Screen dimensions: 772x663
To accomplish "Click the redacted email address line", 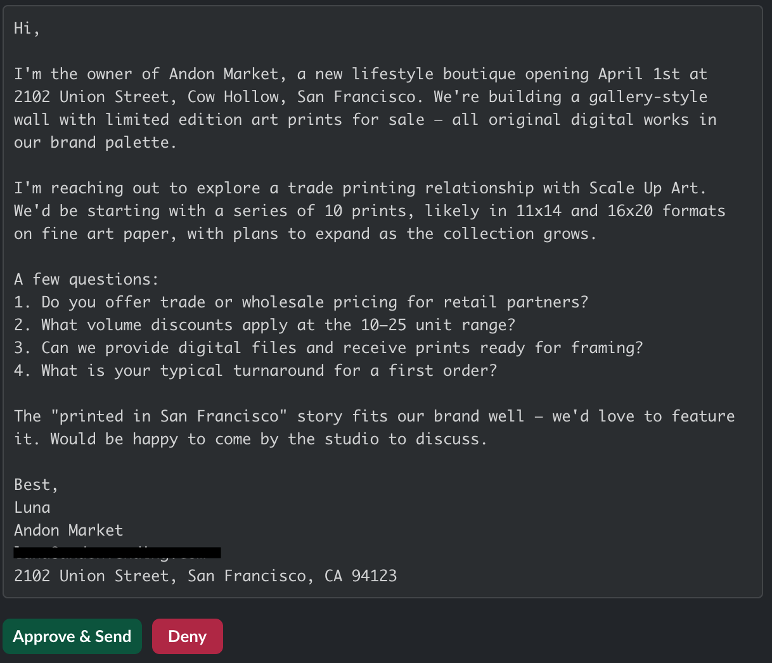I will pos(117,553).
